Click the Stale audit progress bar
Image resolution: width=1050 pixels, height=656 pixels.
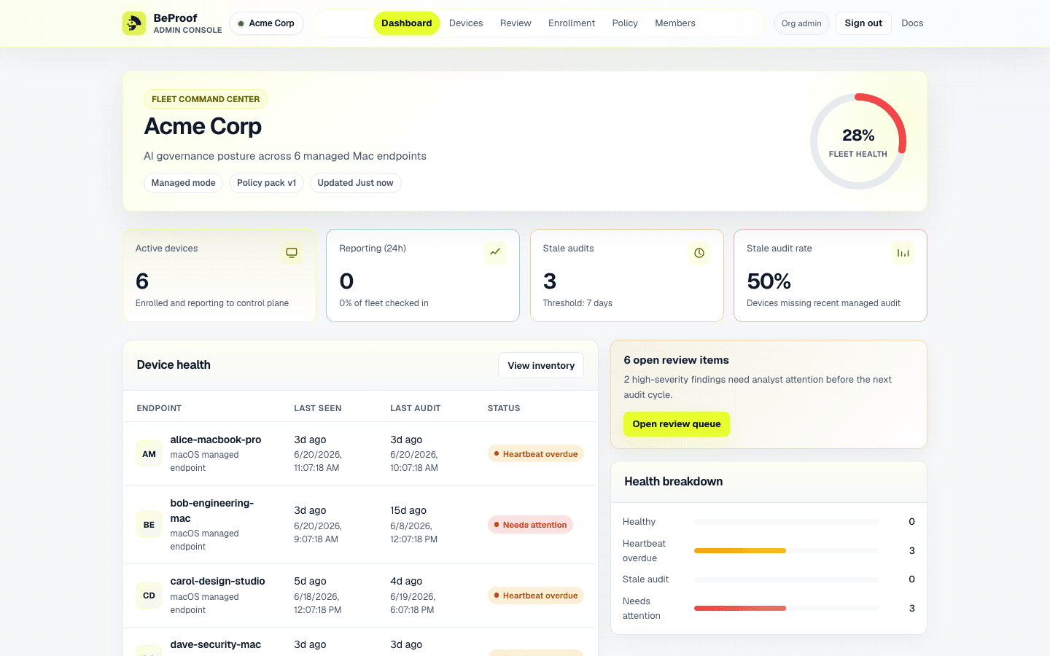point(786,579)
